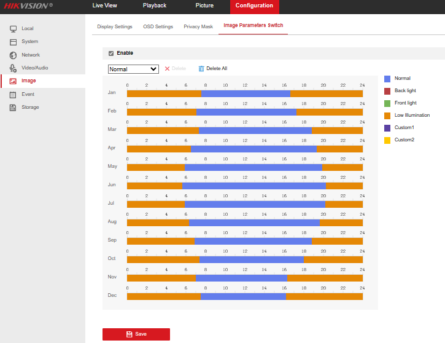Click the System icon in sidebar

pyautogui.click(x=13, y=42)
